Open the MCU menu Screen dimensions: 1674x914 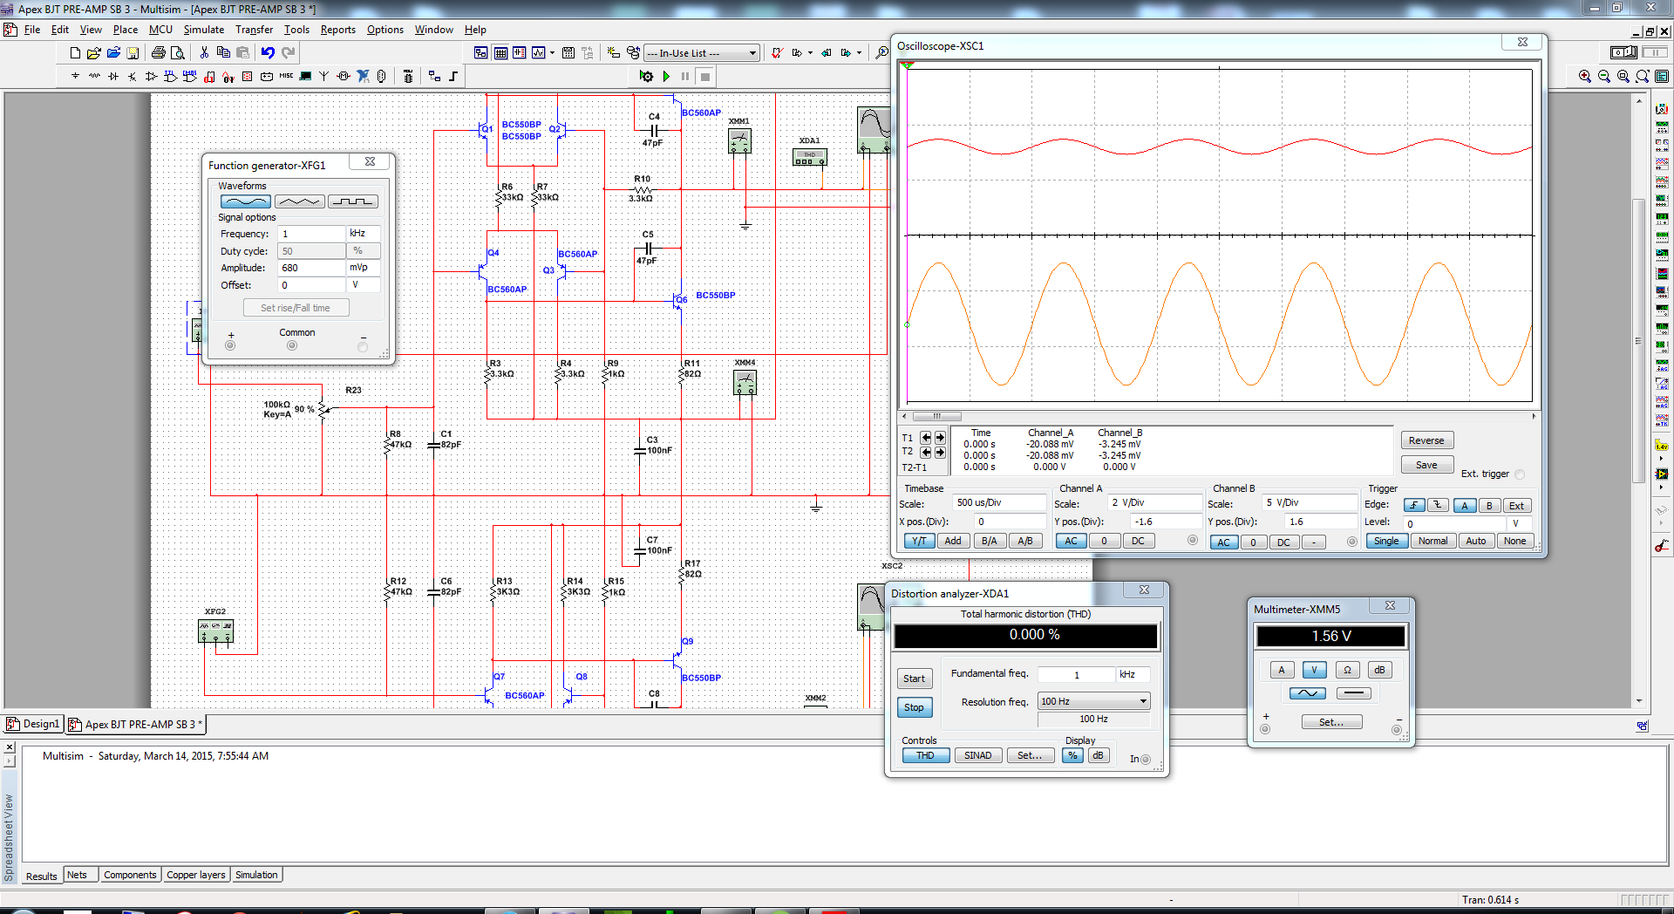[160, 30]
